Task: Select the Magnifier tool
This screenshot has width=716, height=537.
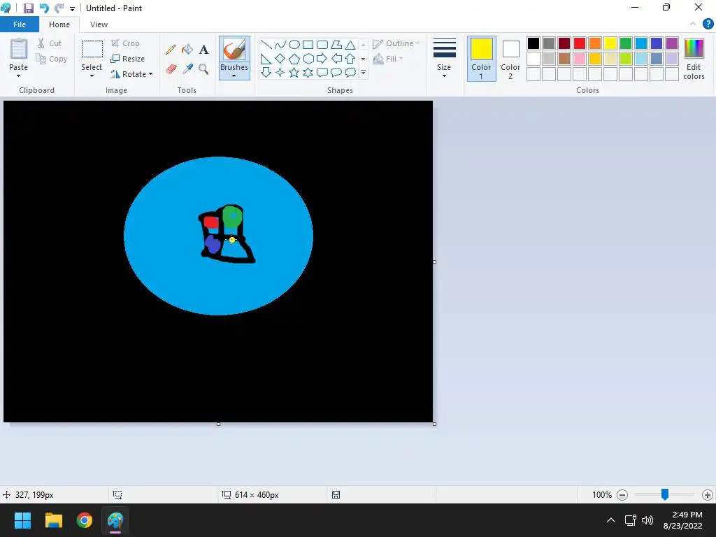Action: tap(203, 69)
